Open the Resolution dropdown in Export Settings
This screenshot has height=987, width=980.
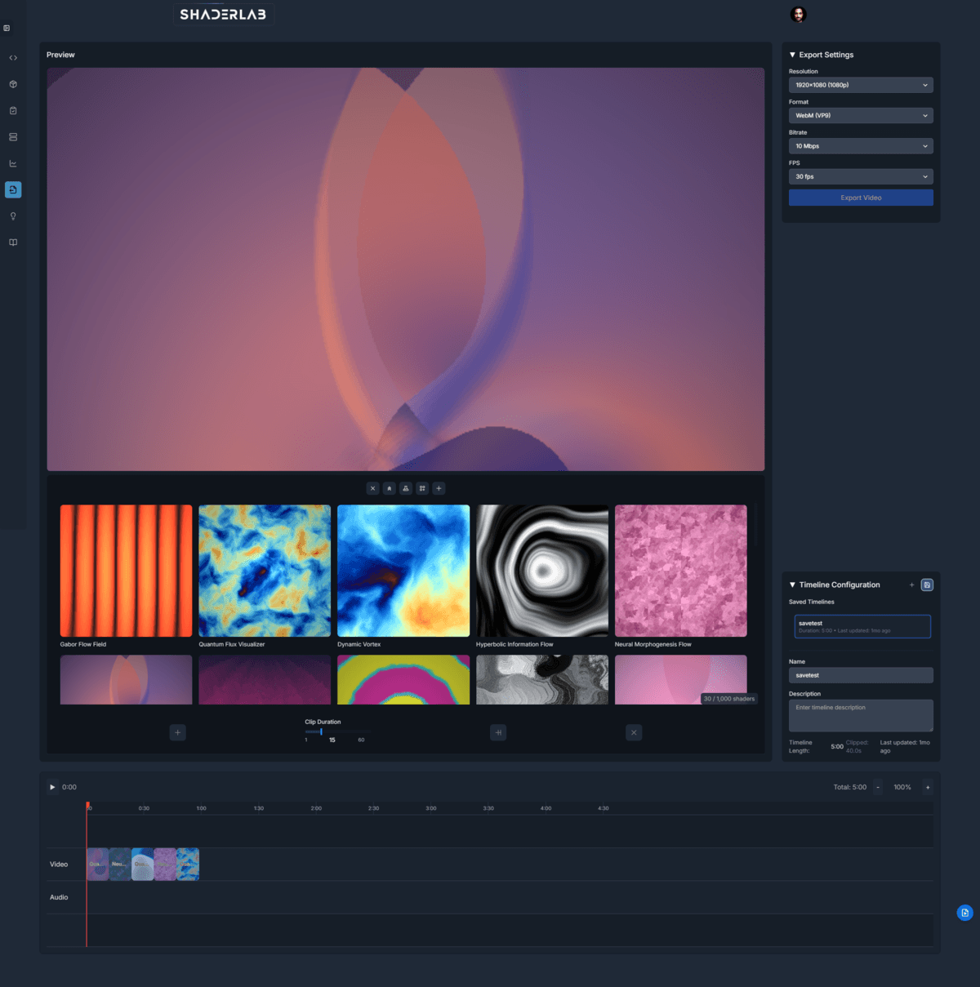[861, 84]
